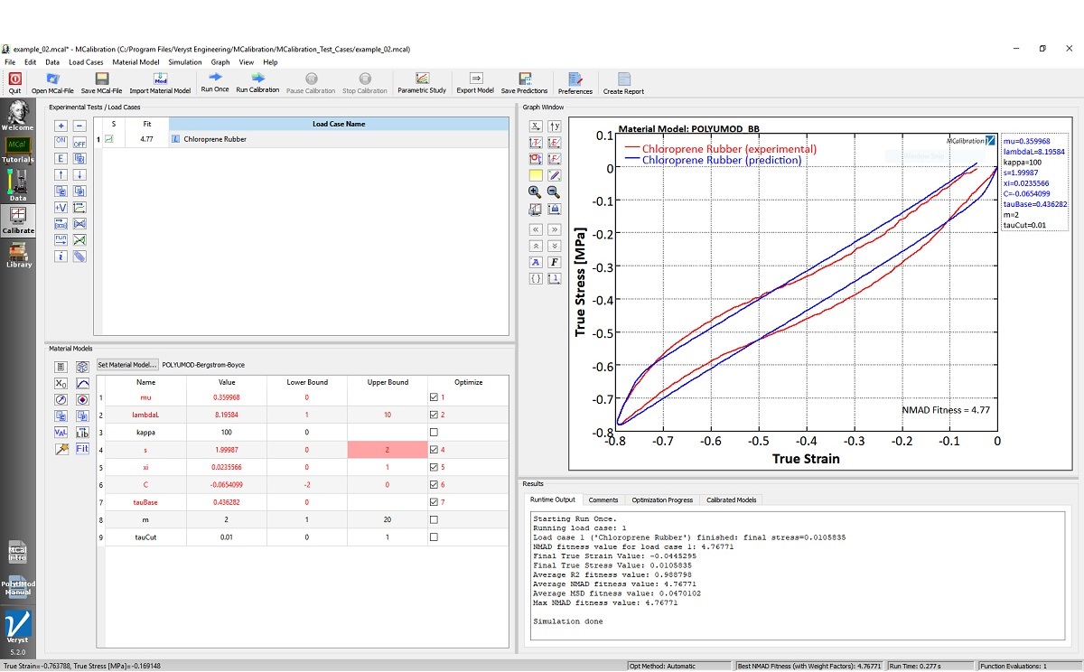Open Preferences from the toolbar
Image resolution: width=1084 pixels, height=672 pixels.
[x=575, y=82]
